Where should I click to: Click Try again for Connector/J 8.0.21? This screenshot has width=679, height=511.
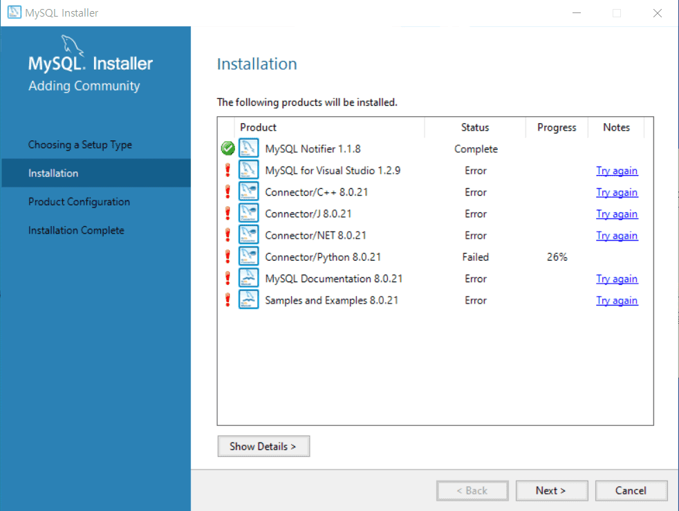[x=617, y=214]
